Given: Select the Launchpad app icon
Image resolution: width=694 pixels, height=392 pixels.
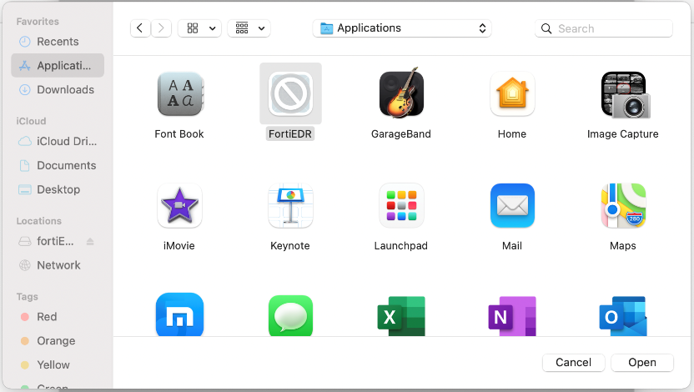Looking at the screenshot, I should pyautogui.click(x=401, y=205).
